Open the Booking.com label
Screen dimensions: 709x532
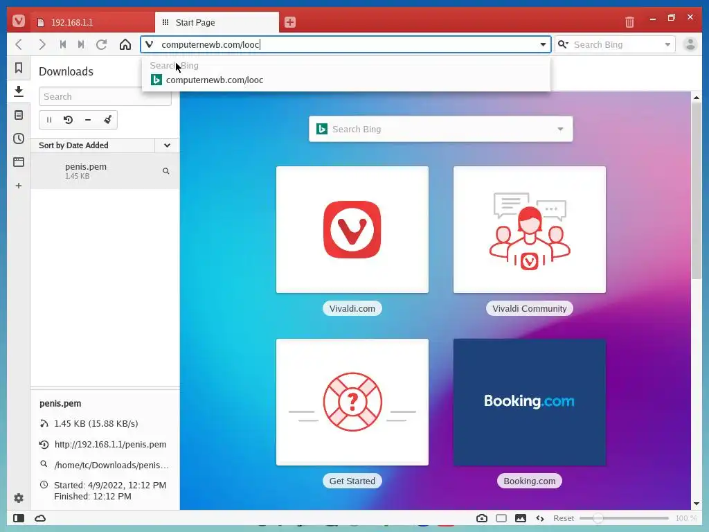click(x=530, y=481)
